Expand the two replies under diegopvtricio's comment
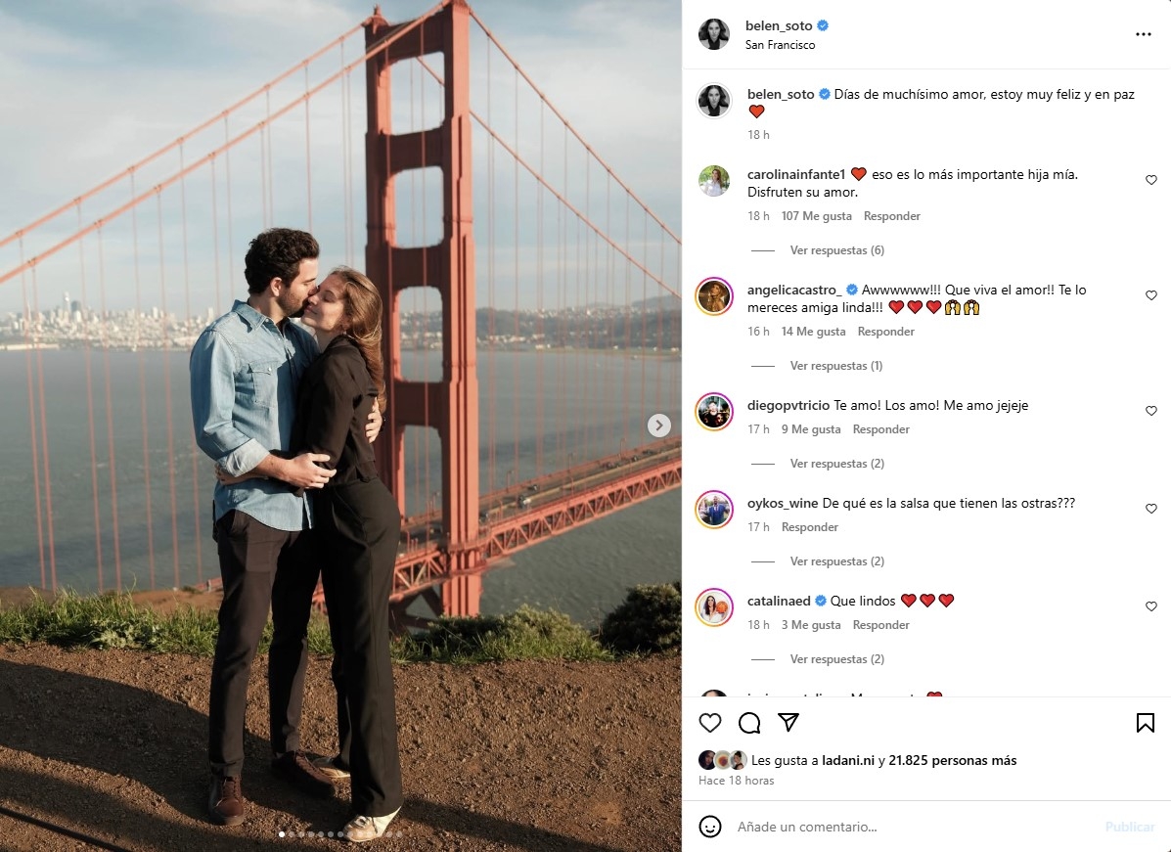Screen dimensions: 1171x852 pos(836,464)
